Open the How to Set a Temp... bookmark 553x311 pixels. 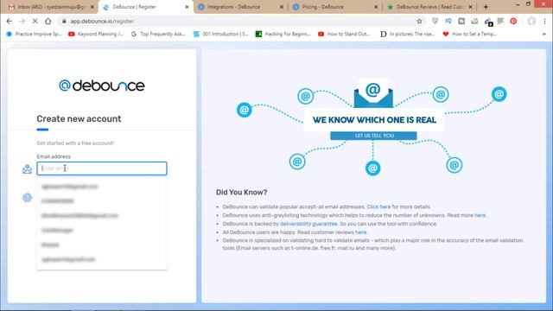(470, 34)
